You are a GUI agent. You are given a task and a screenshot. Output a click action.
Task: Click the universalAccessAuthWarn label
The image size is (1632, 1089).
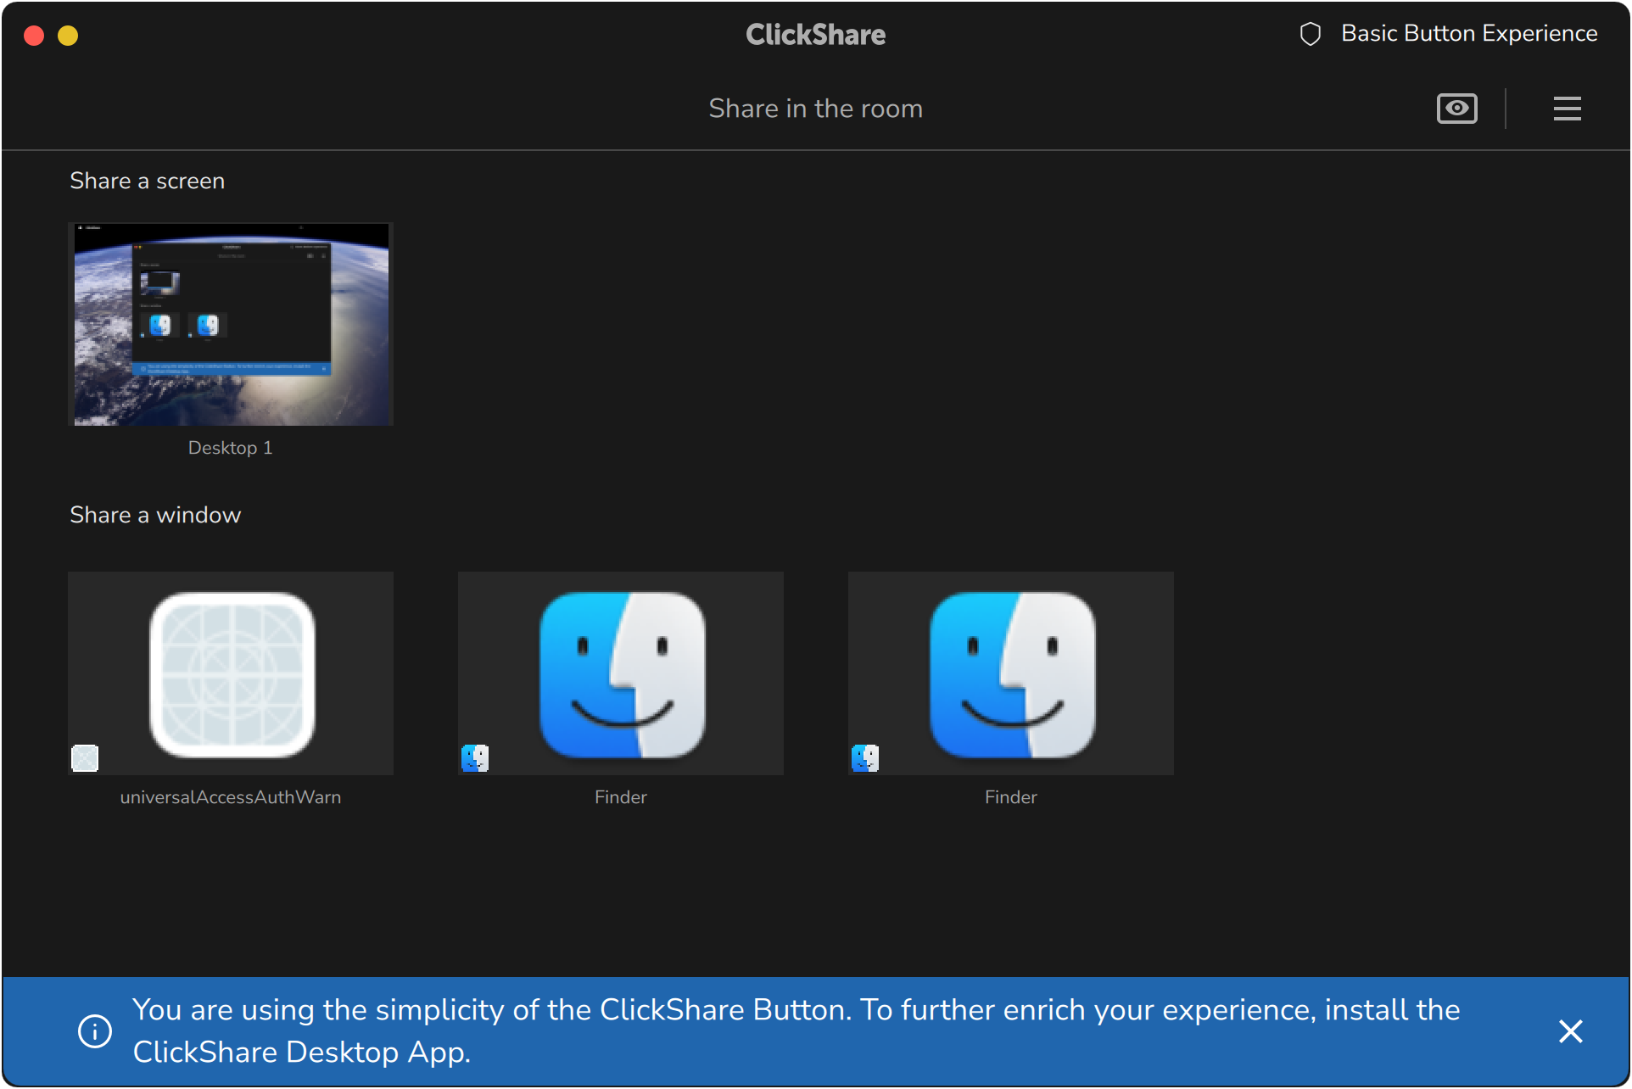tap(231, 797)
